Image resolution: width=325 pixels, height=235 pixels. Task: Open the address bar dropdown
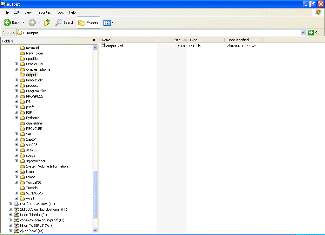click(303, 32)
